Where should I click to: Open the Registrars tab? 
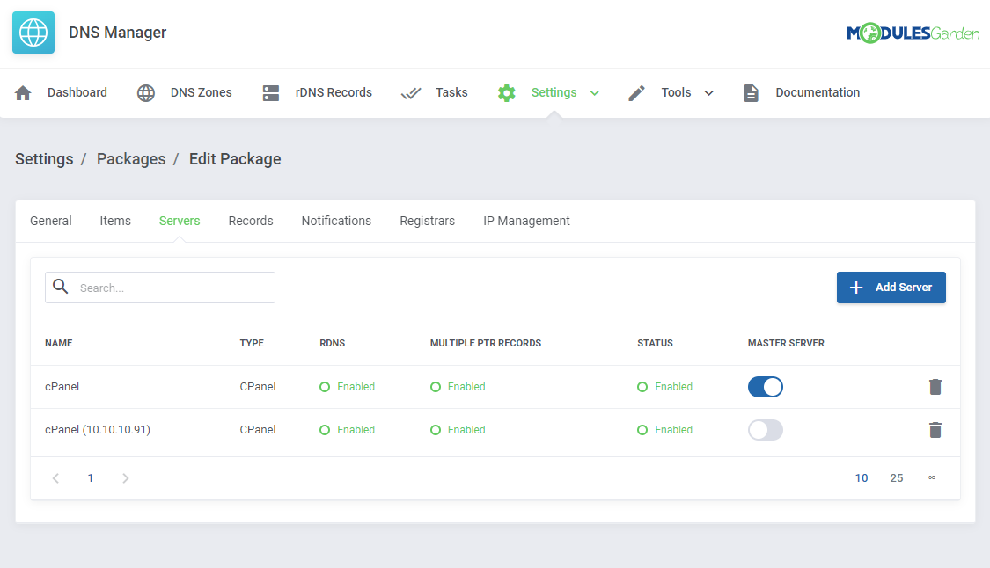click(427, 221)
